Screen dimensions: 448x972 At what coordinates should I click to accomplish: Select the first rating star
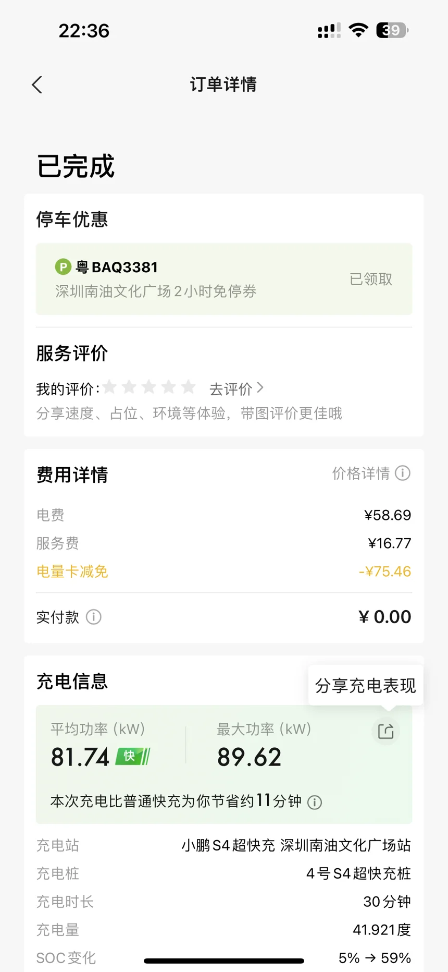point(110,387)
